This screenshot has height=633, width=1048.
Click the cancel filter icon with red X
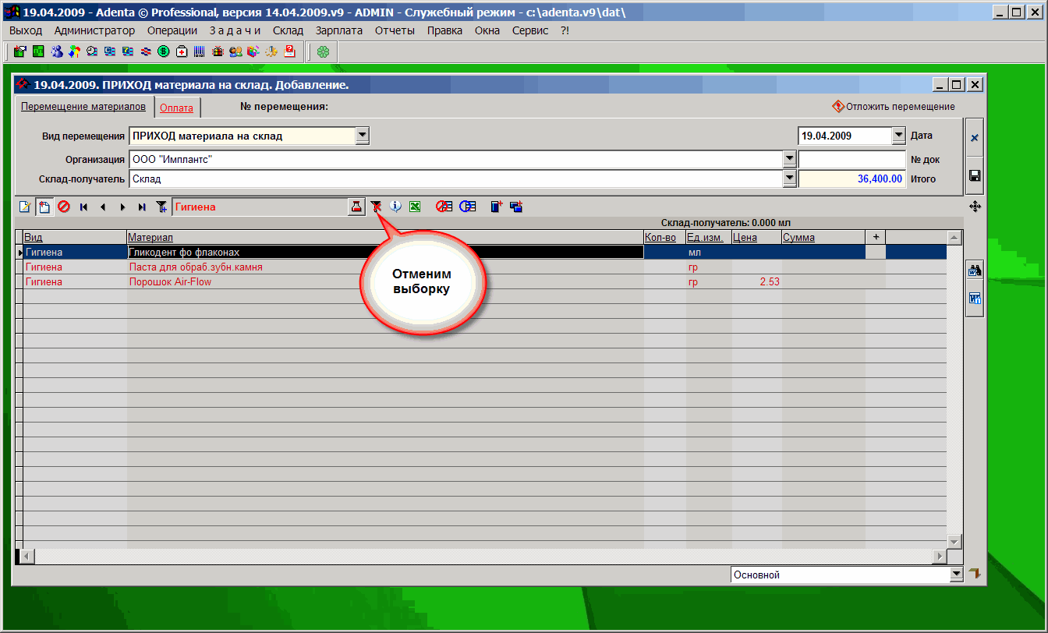pos(377,207)
